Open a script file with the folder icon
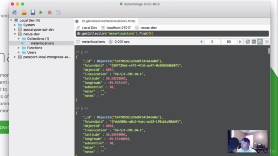This screenshot has width=278, height=156. click(24, 13)
